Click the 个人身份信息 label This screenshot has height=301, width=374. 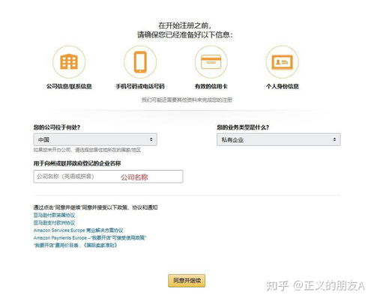coord(283,86)
